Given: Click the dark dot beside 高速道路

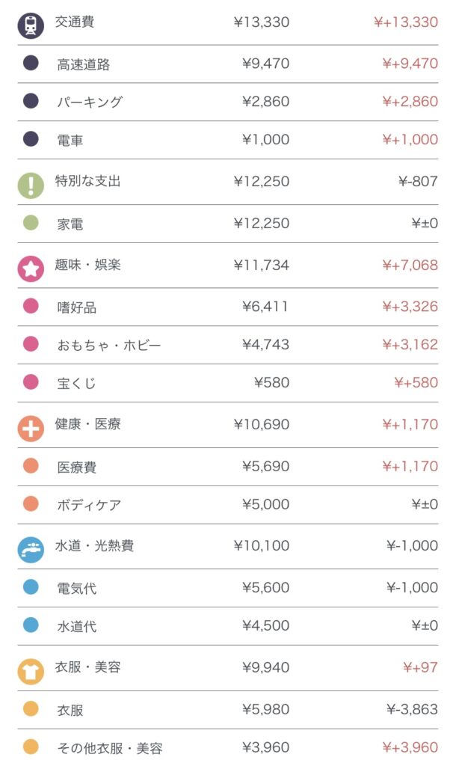Looking at the screenshot, I should [x=31, y=64].
